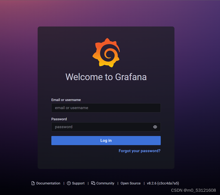
Task: Click the Documentation file icon
Action: pos(33,183)
